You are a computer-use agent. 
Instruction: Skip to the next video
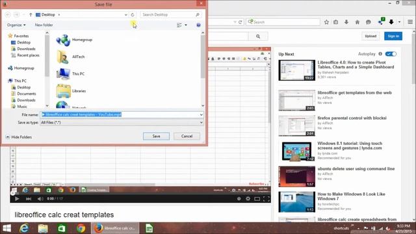coord(29,198)
